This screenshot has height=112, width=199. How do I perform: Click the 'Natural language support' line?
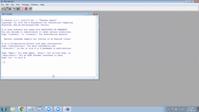(x=37, y=39)
